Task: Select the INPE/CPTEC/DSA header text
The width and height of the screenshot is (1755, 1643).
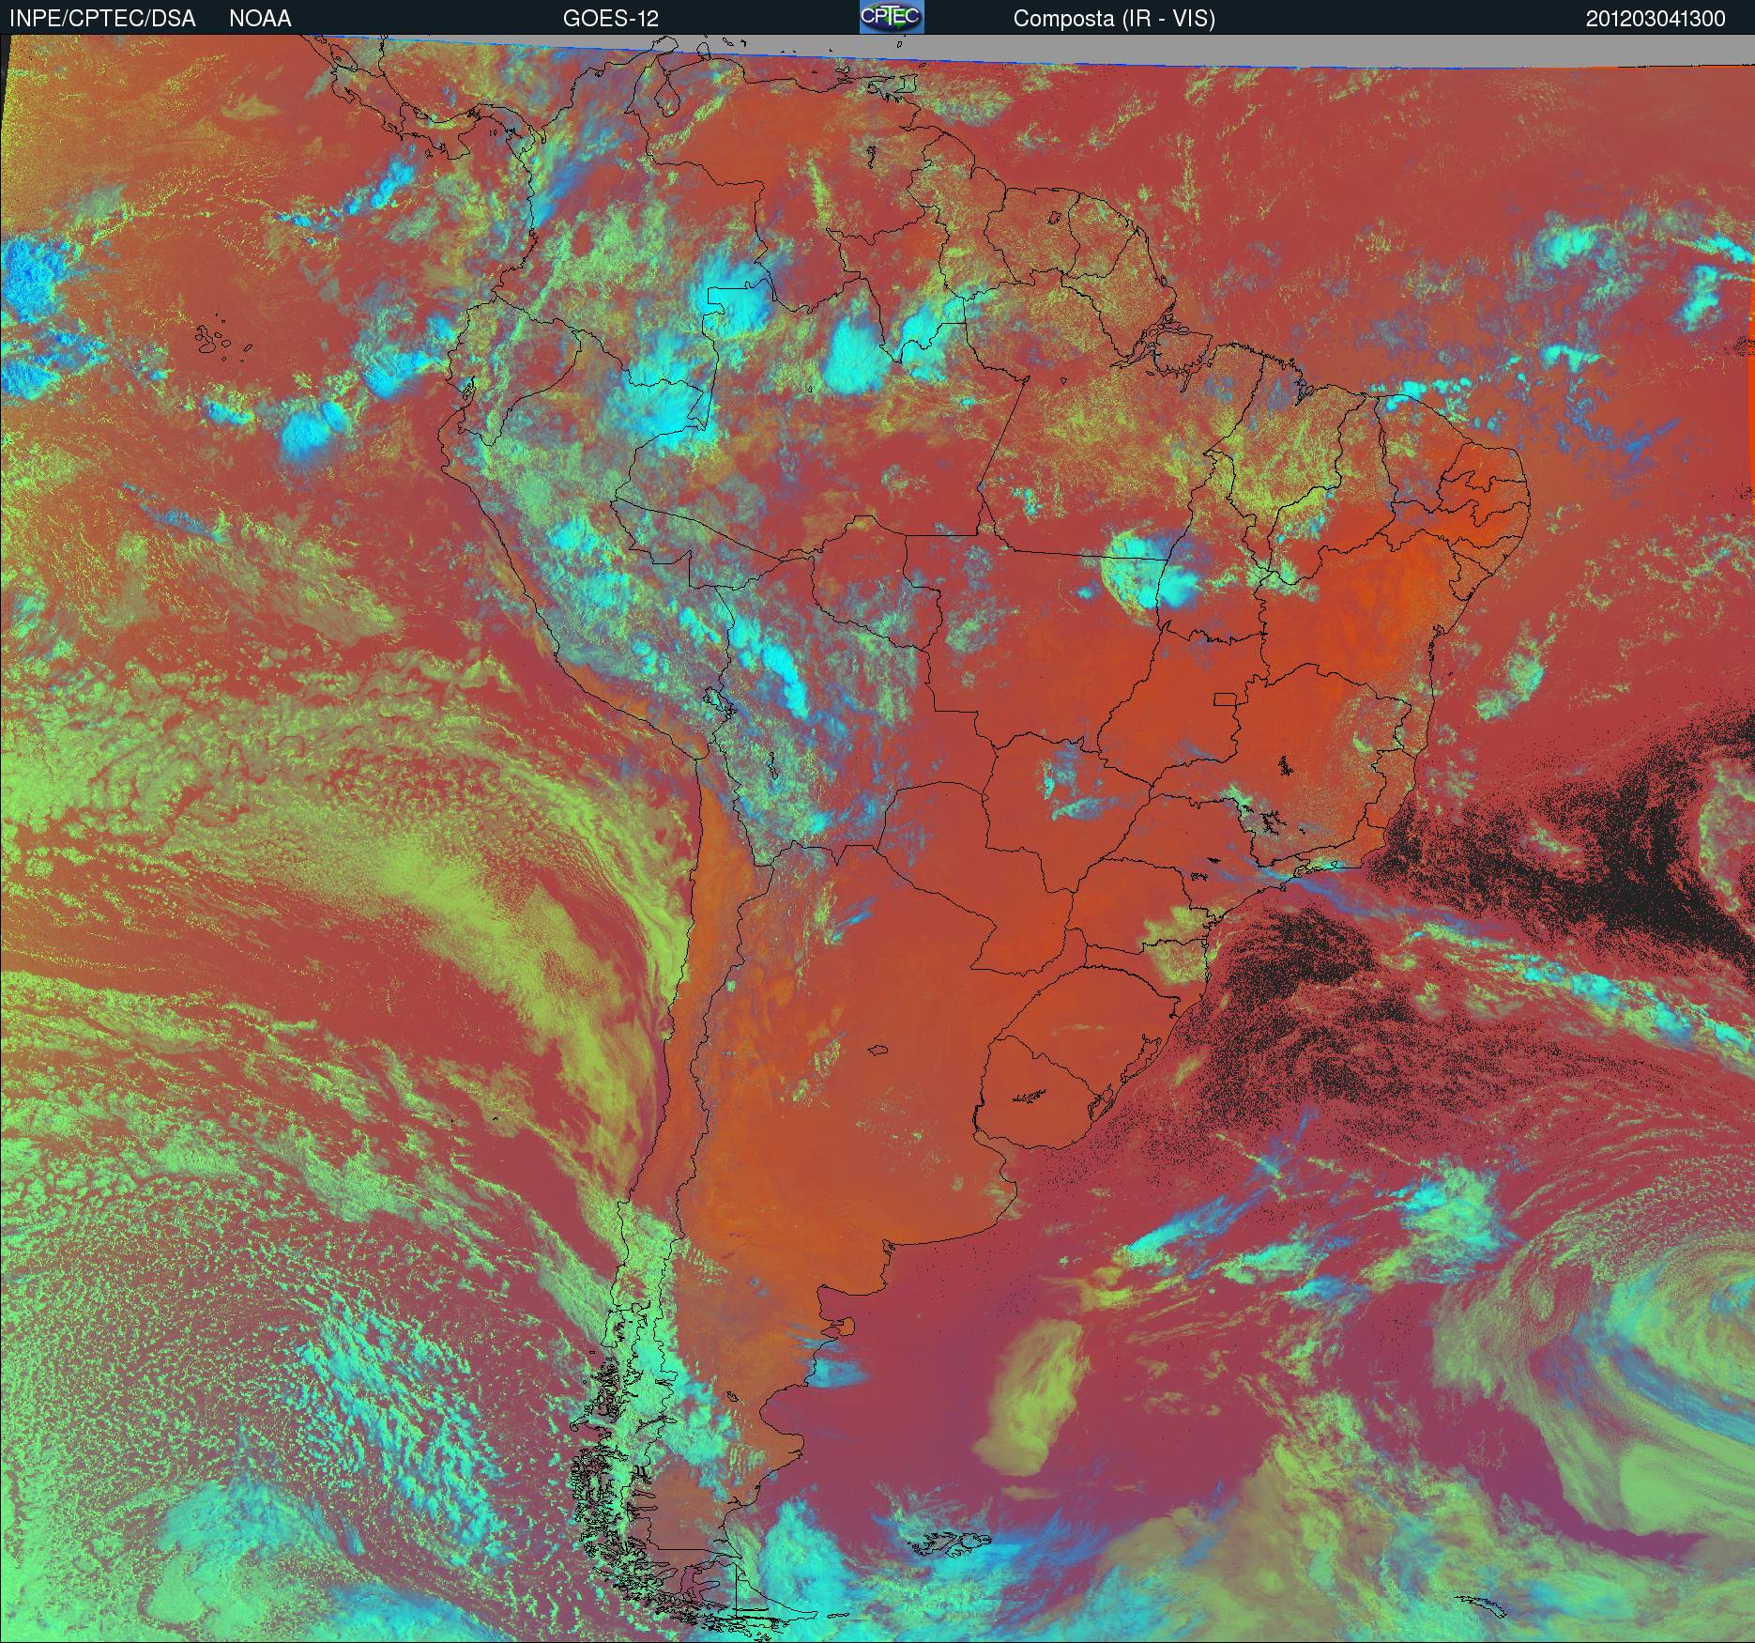Action: point(102,19)
